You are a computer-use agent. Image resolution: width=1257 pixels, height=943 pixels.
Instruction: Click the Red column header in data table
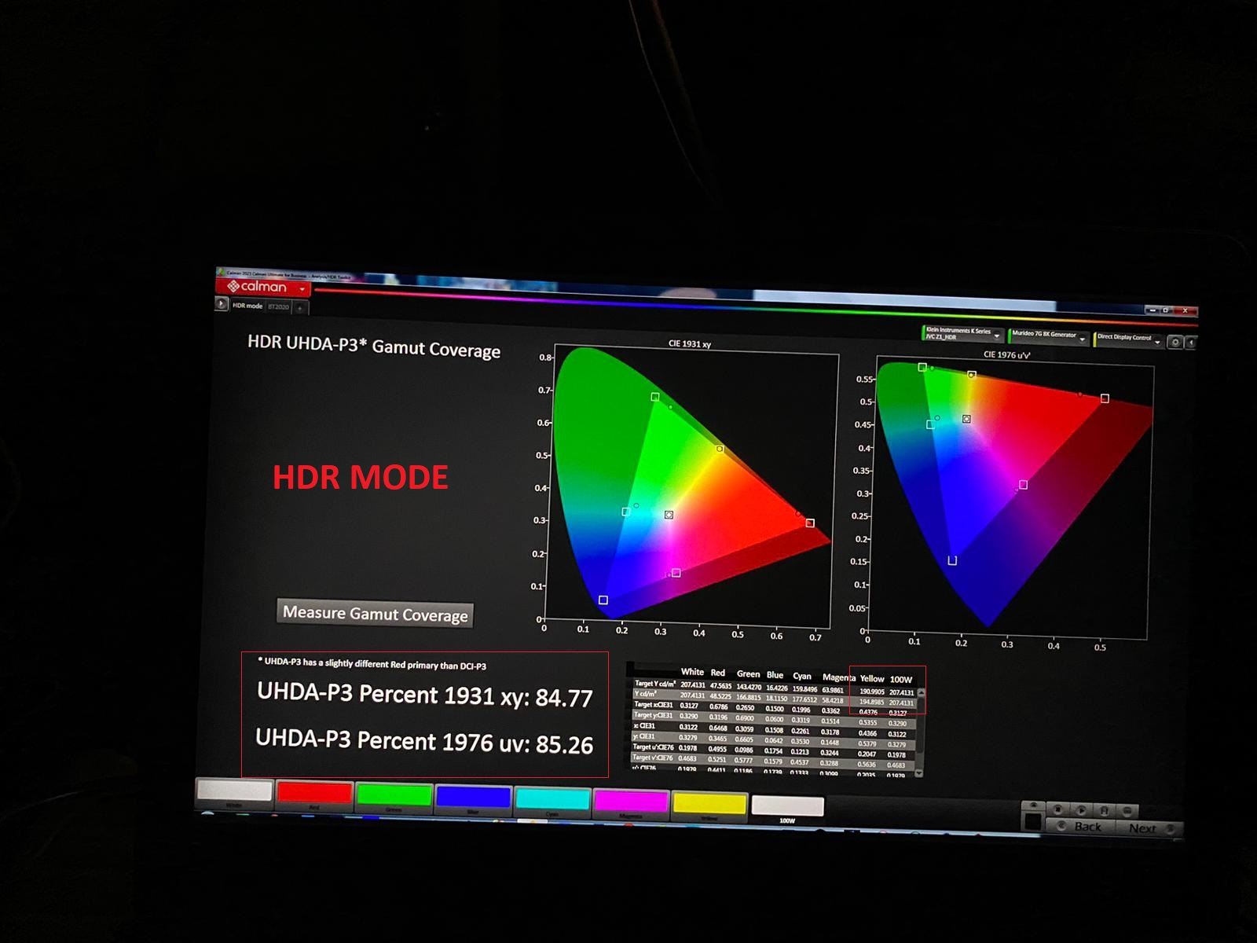point(717,673)
